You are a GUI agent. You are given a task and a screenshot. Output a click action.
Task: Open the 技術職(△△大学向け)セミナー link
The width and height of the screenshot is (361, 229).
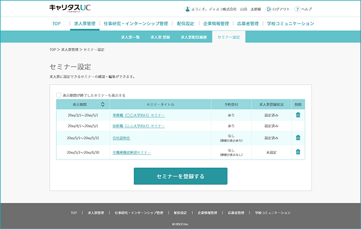(x=139, y=126)
